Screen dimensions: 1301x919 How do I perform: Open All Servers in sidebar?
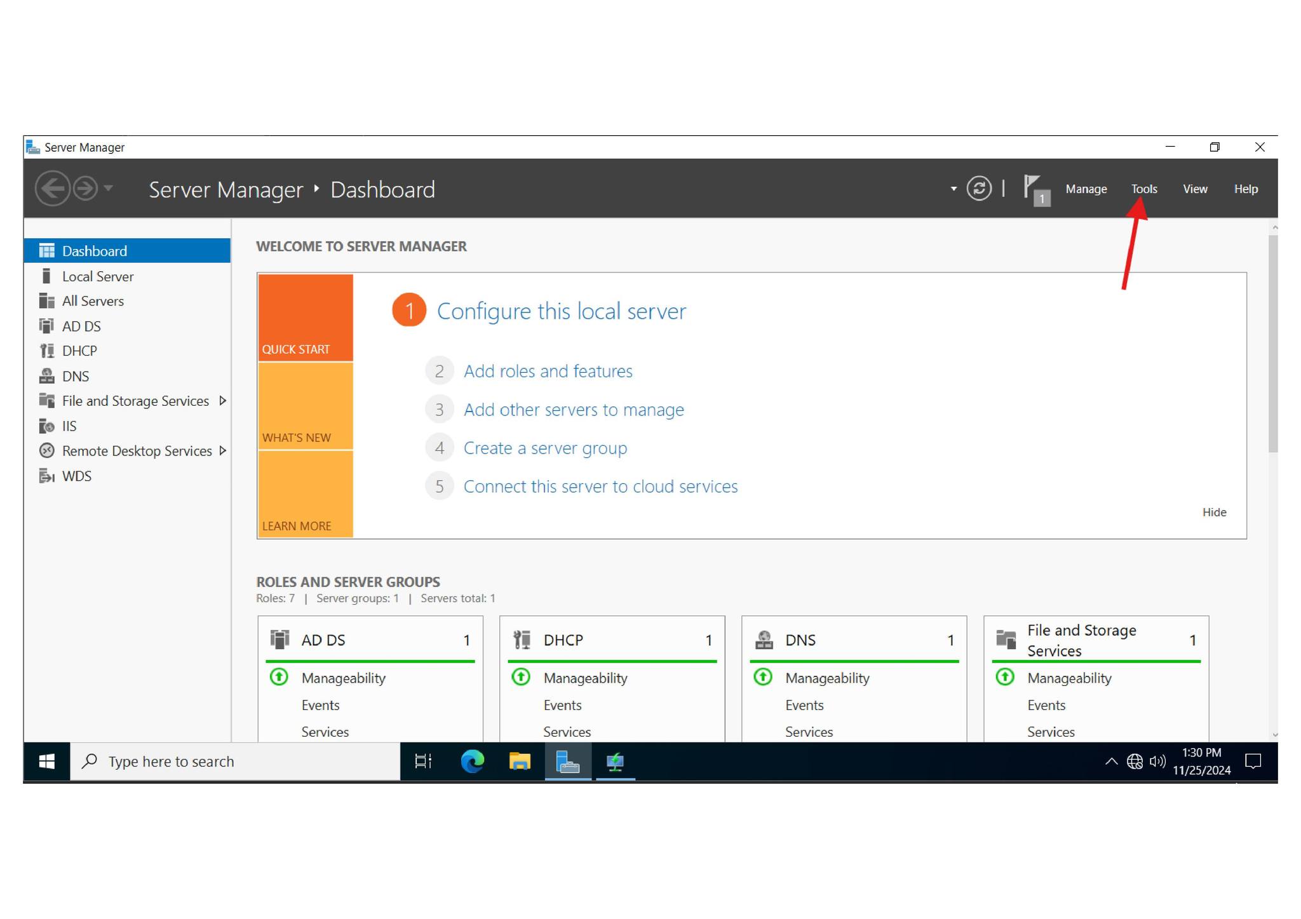coord(127,301)
